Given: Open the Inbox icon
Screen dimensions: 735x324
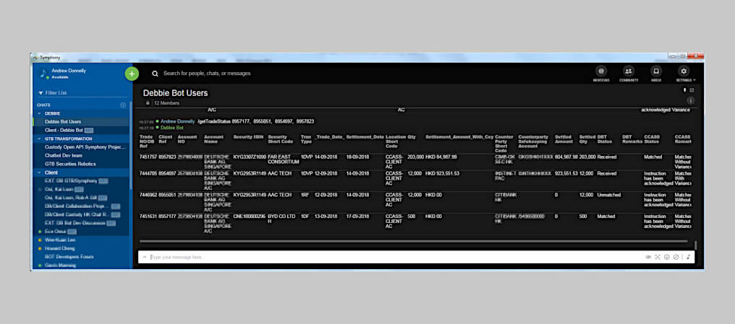Looking at the screenshot, I should pyautogui.click(x=655, y=71).
